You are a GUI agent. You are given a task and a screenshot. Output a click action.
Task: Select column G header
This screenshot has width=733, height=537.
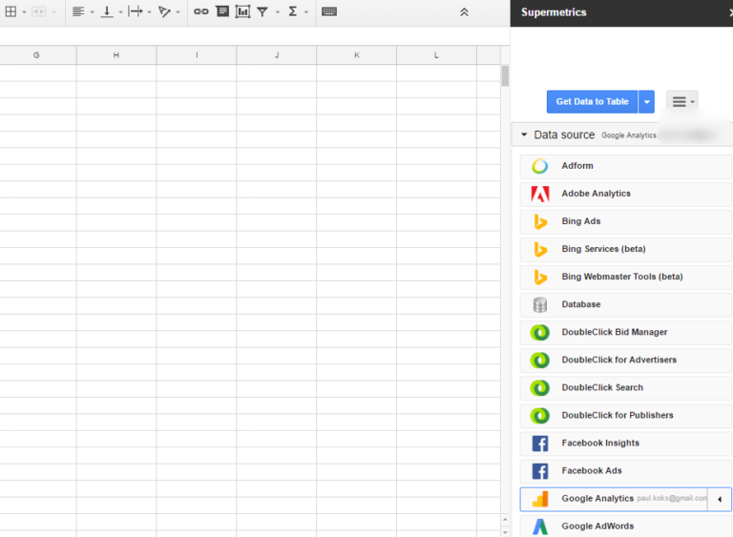pyautogui.click(x=36, y=55)
